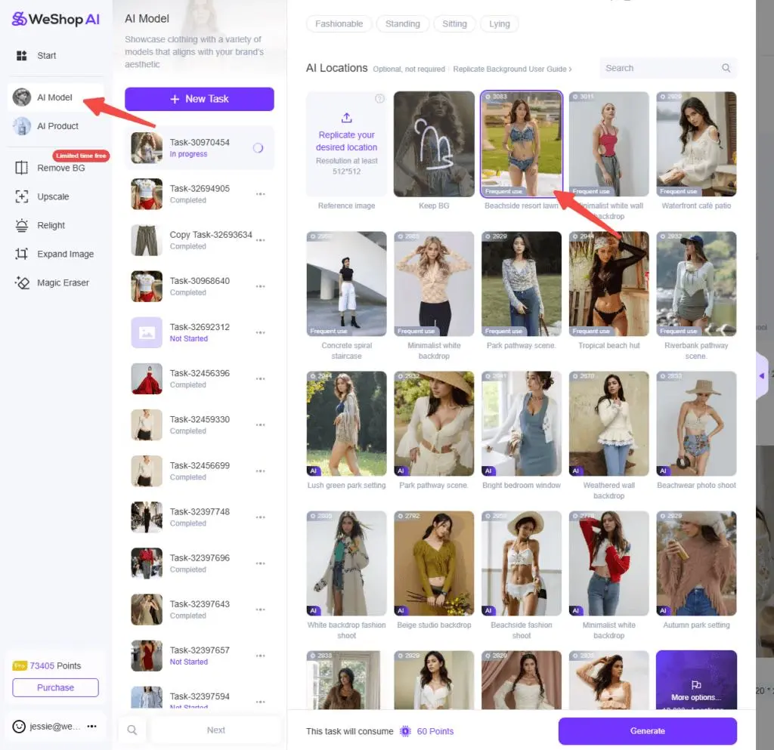Open more options for Task-32397657
The image size is (774, 750).
[261, 656]
